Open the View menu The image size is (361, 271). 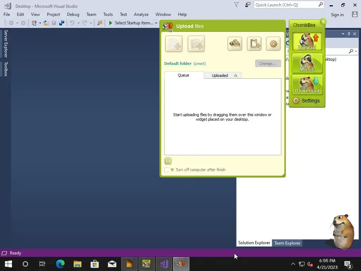[x=35, y=14]
